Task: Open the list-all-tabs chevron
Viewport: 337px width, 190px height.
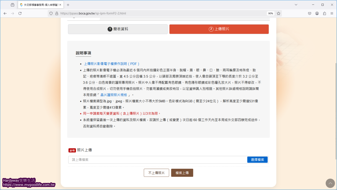Action: click(296, 5)
